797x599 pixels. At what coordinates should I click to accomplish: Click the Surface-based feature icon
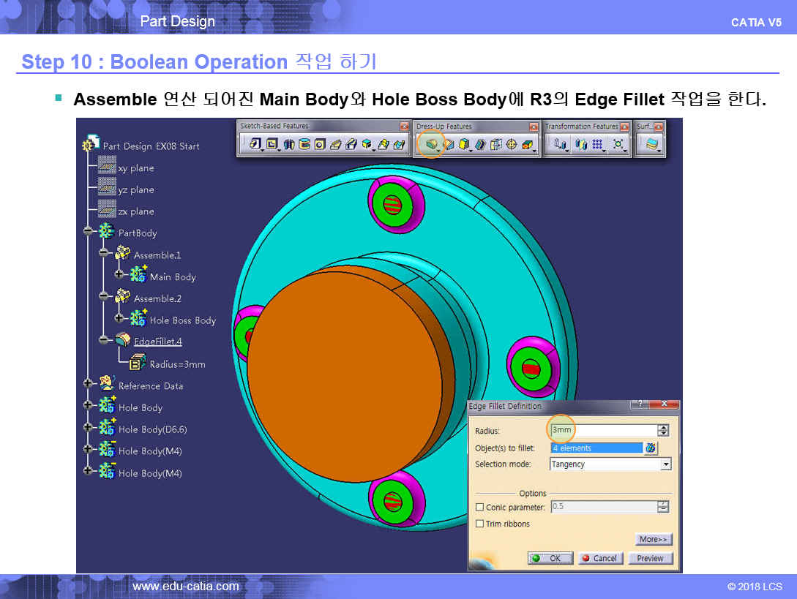pos(650,145)
